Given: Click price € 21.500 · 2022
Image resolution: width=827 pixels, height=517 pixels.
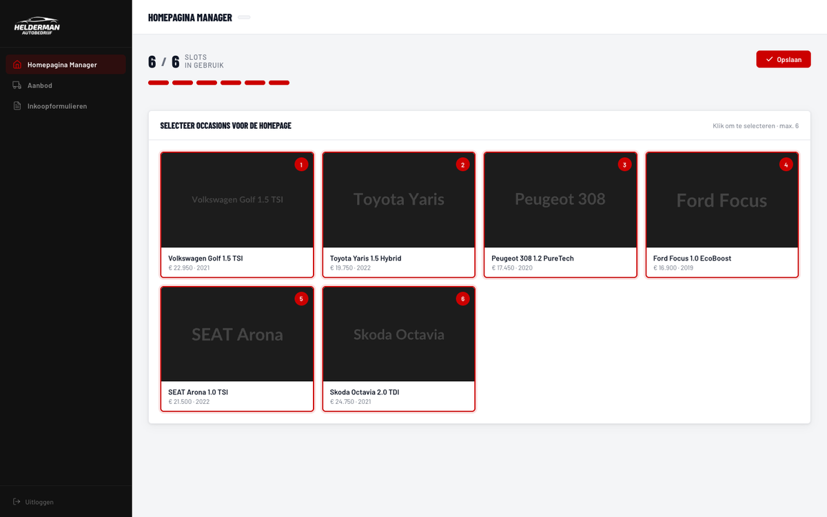Looking at the screenshot, I should coord(189,401).
